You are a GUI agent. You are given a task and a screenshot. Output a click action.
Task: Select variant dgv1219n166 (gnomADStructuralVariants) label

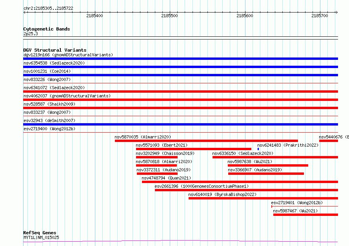(68, 55)
